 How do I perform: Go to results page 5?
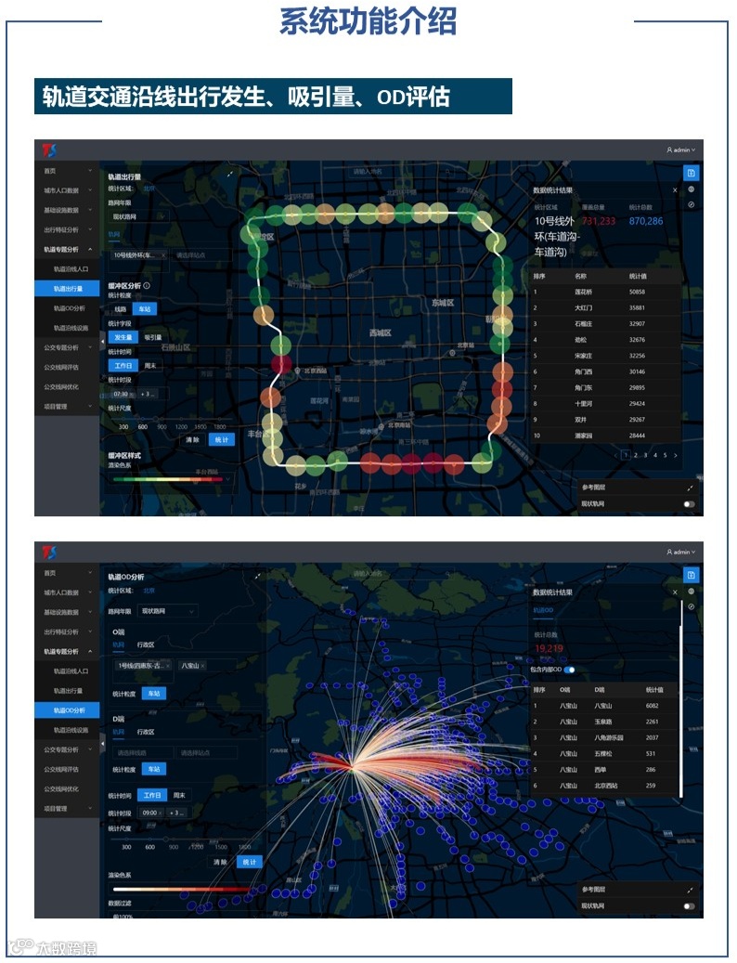[665, 455]
